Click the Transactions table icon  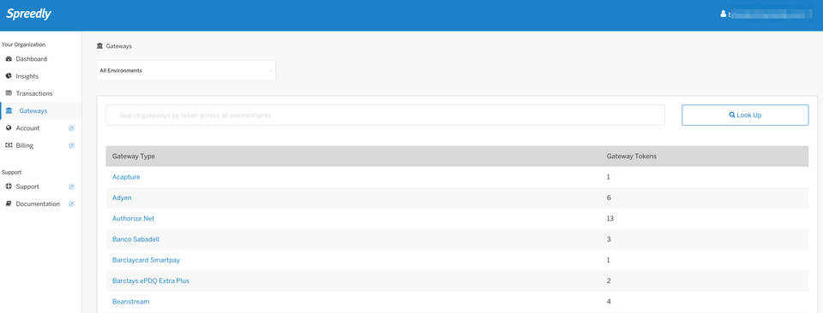click(x=9, y=94)
